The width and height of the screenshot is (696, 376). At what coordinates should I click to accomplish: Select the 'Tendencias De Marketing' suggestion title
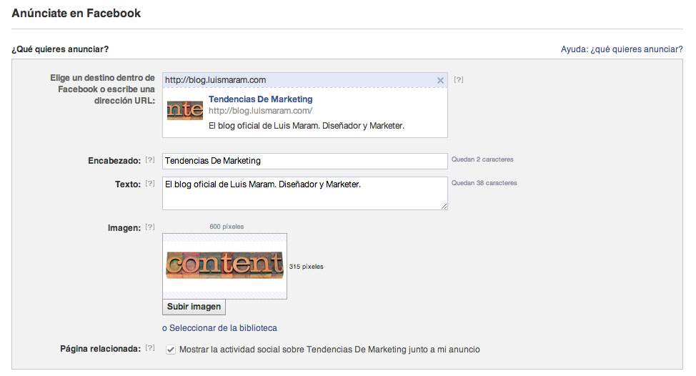pyautogui.click(x=260, y=99)
